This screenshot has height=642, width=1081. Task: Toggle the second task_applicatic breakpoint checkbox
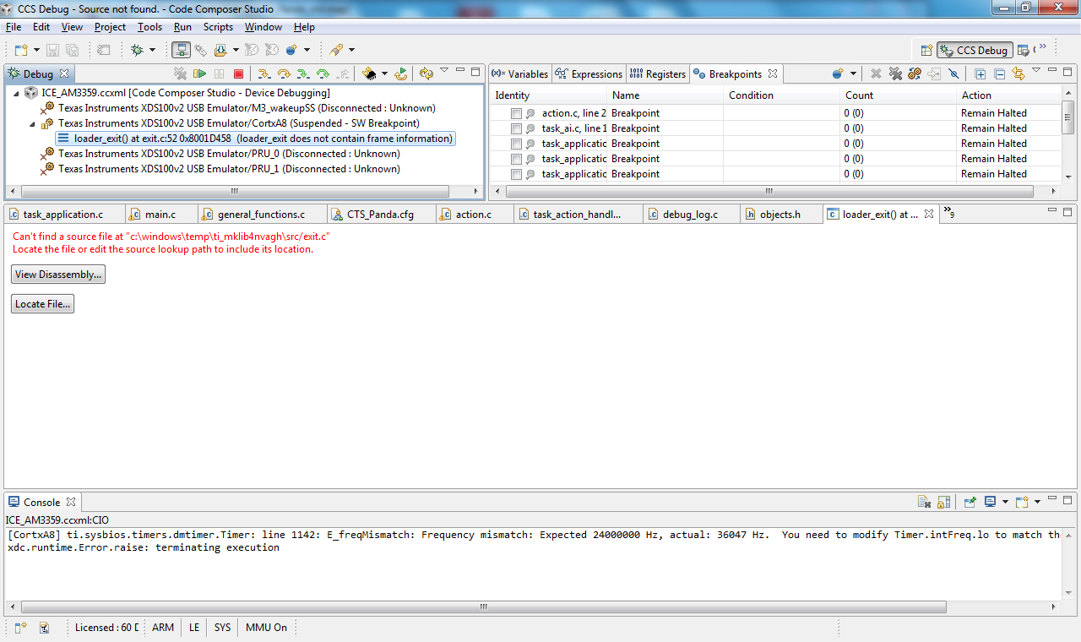[x=516, y=159]
